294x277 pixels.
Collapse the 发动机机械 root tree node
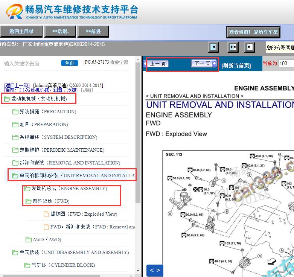[x=39, y=99]
